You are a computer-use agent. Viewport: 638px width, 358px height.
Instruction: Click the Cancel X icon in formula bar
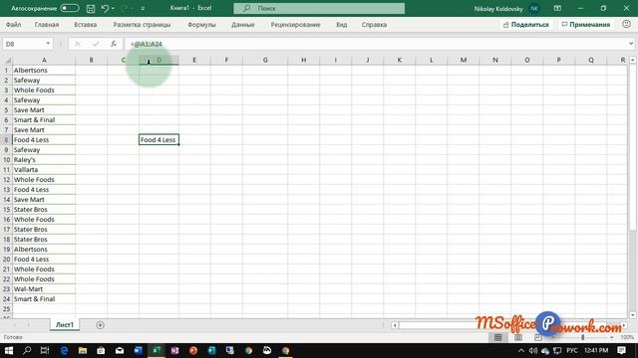[78, 44]
